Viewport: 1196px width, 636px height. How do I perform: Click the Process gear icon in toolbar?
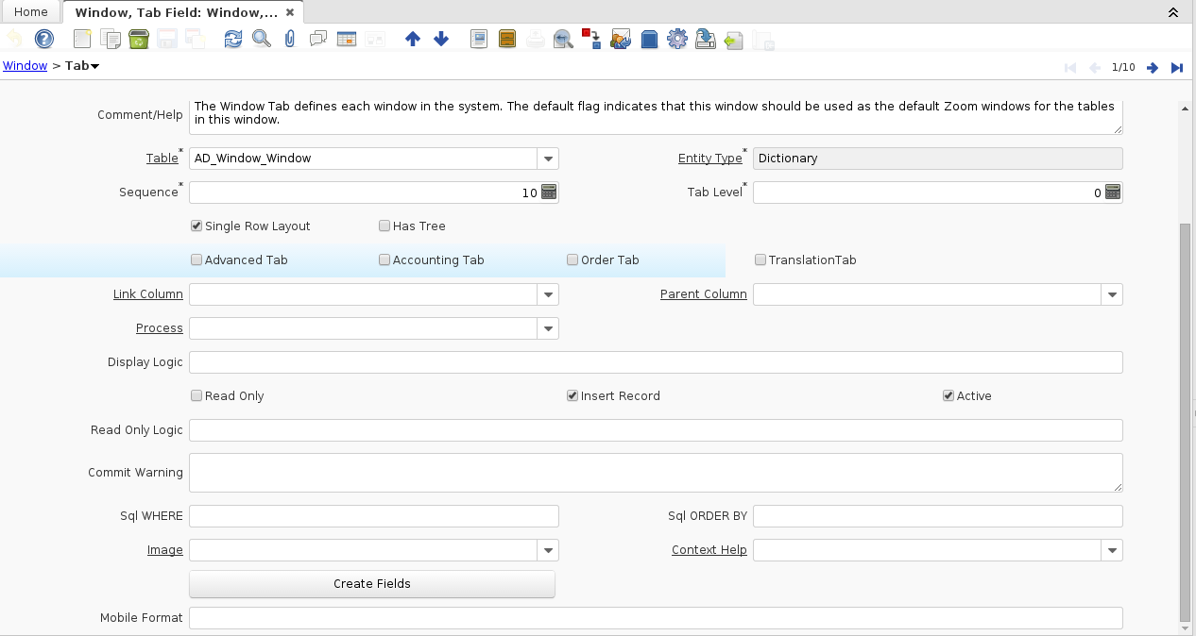[x=676, y=39]
